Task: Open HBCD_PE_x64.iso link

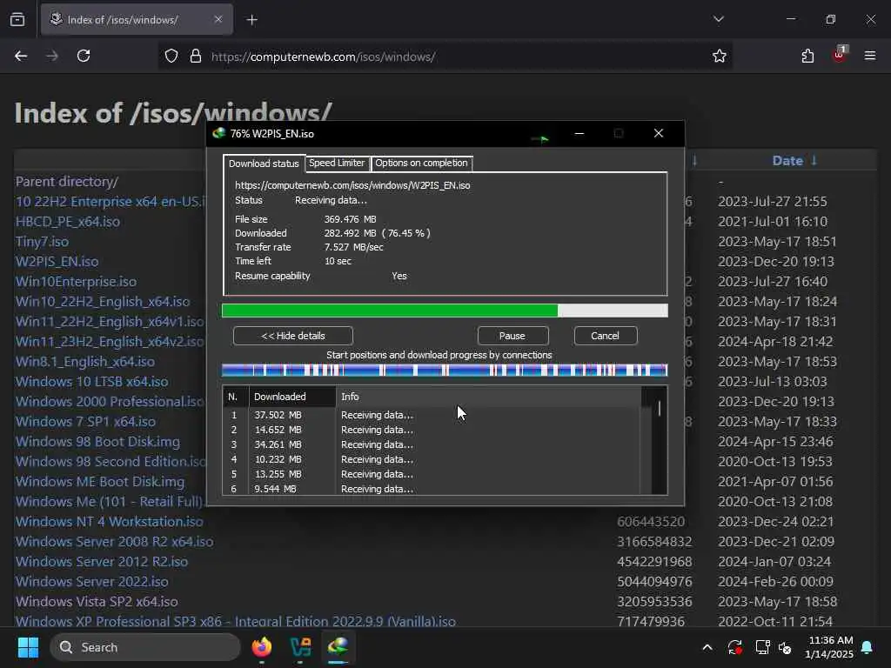Action: point(68,222)
